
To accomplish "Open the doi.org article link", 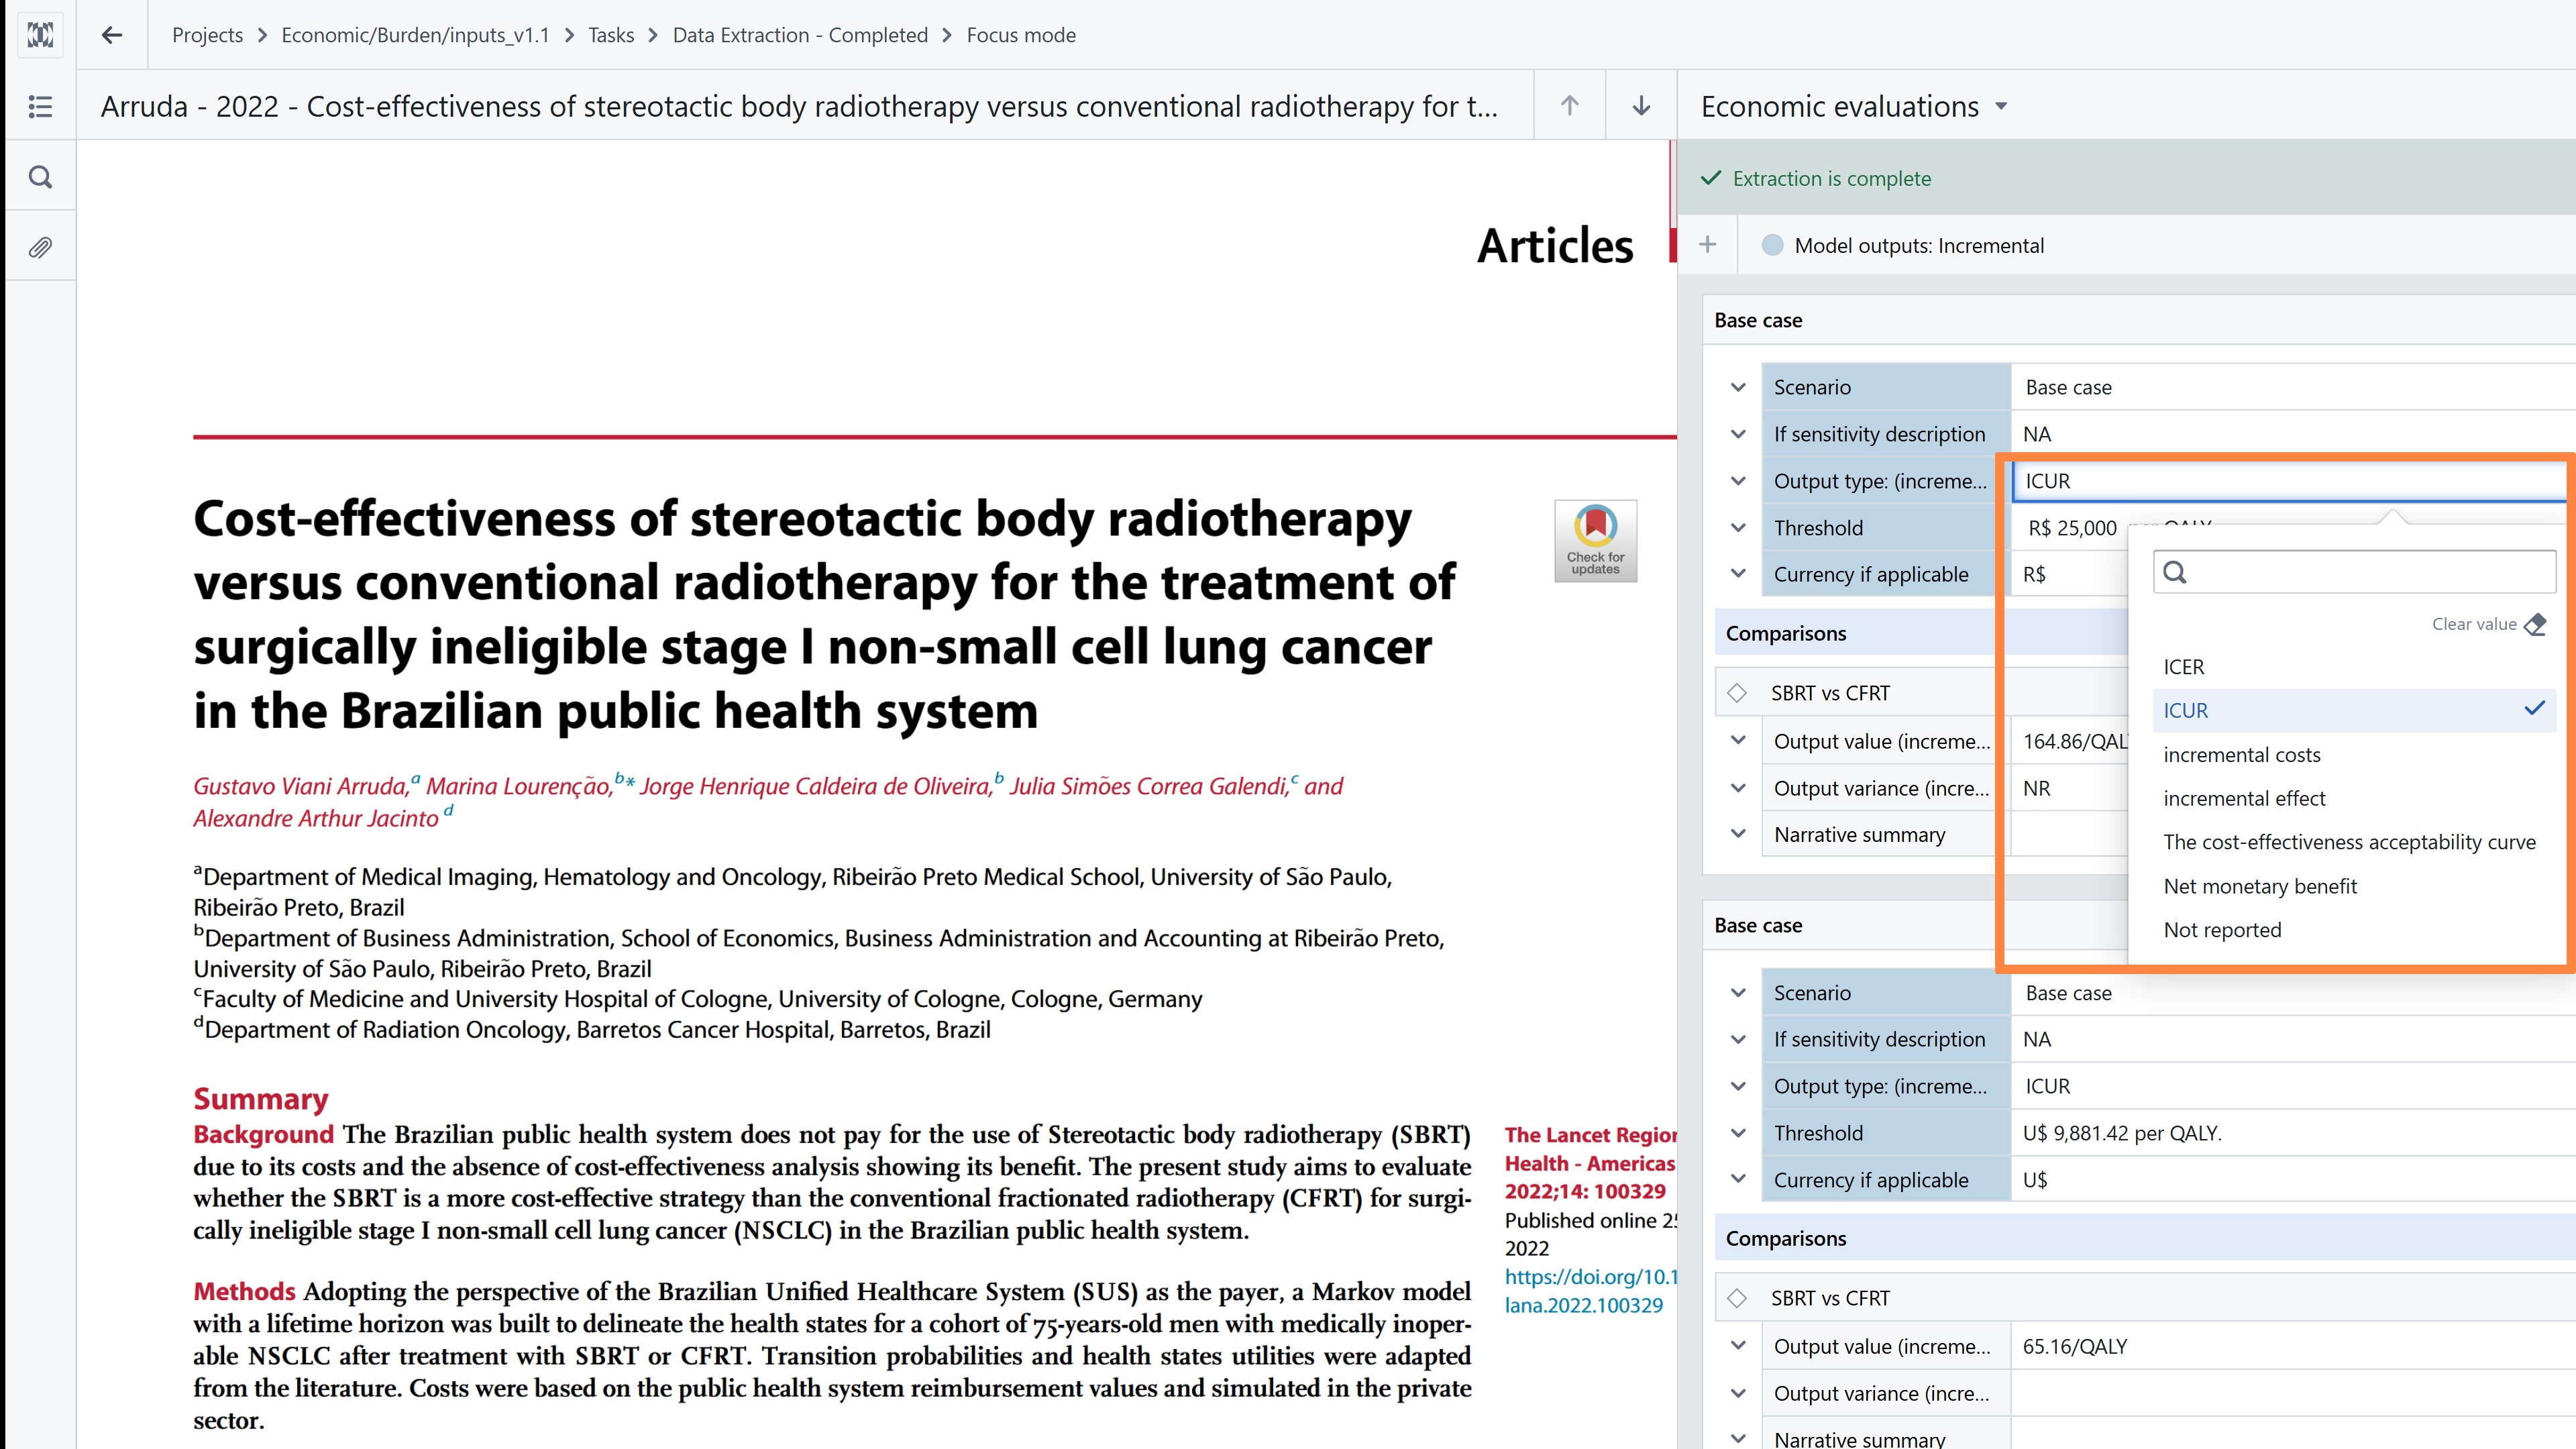I will (1590, 1291).
